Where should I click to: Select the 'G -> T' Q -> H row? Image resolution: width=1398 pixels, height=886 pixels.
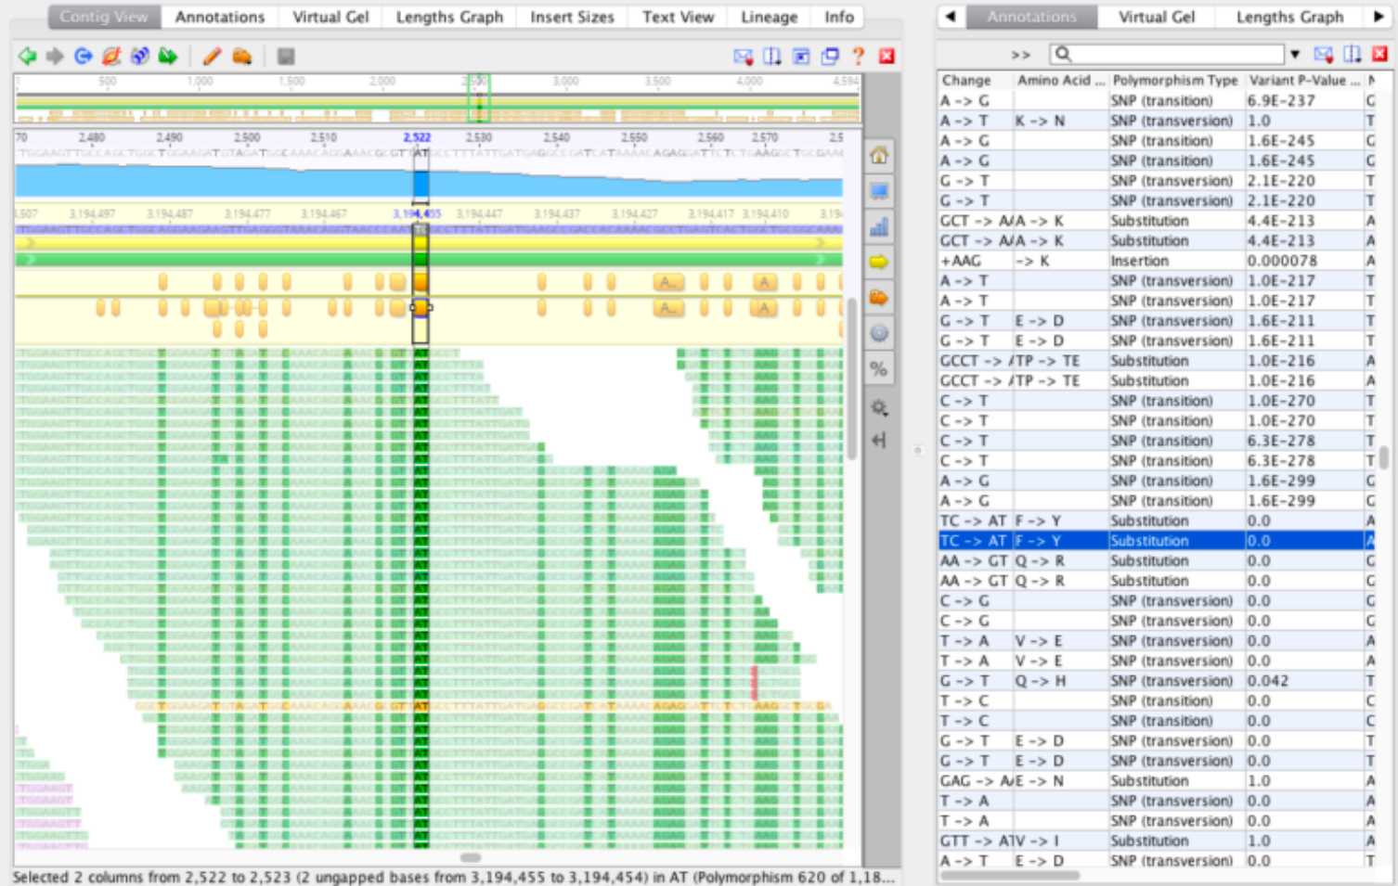point(1159,681)
